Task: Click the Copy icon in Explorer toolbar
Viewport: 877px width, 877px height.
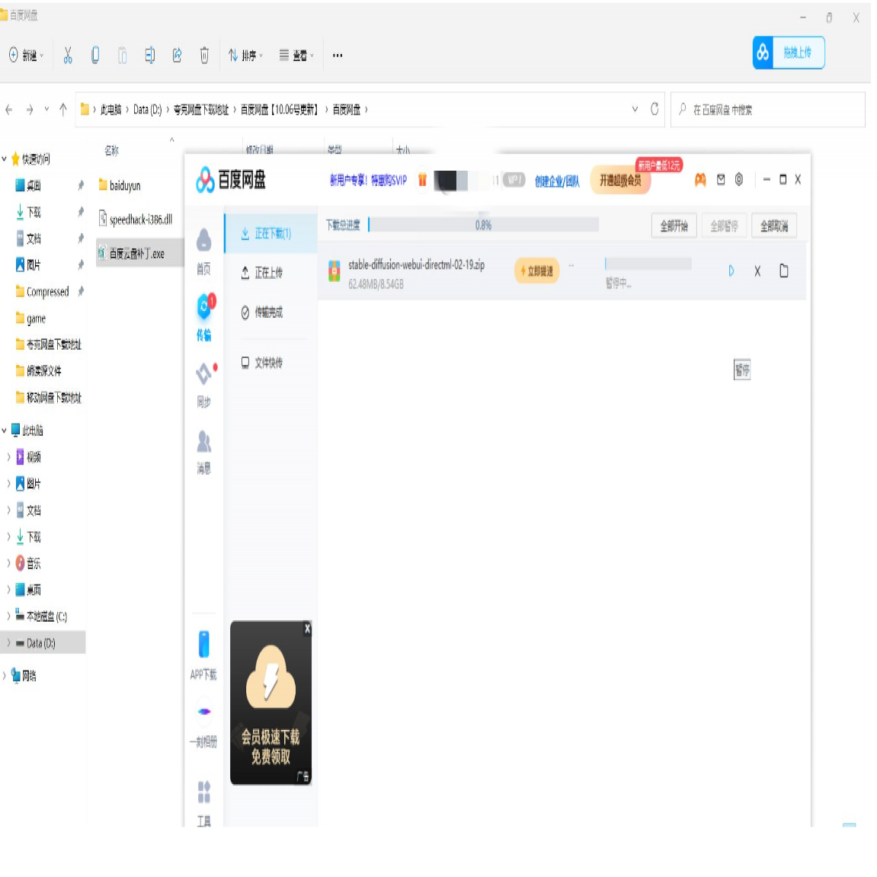Action: tap(95, 55)
